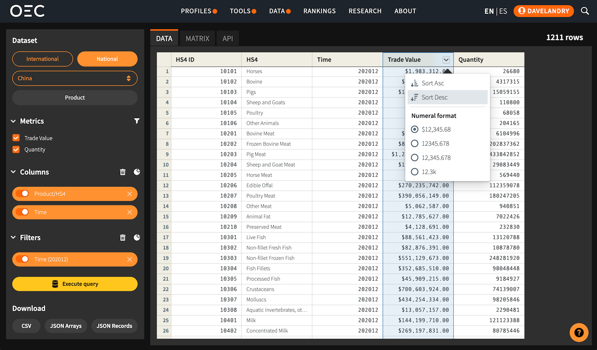Click HS4 ID cell 10303

tap(206, 258)
